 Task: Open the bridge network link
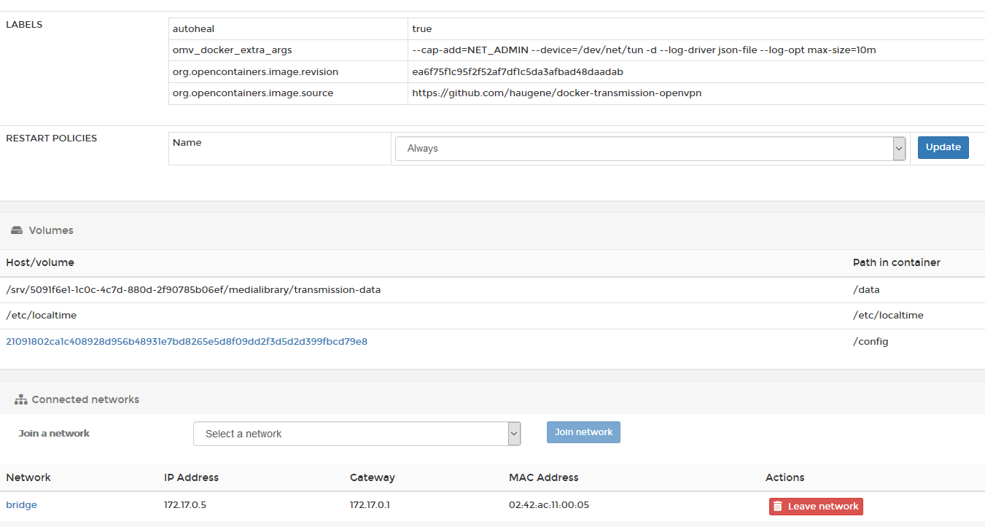coord(21,504)
